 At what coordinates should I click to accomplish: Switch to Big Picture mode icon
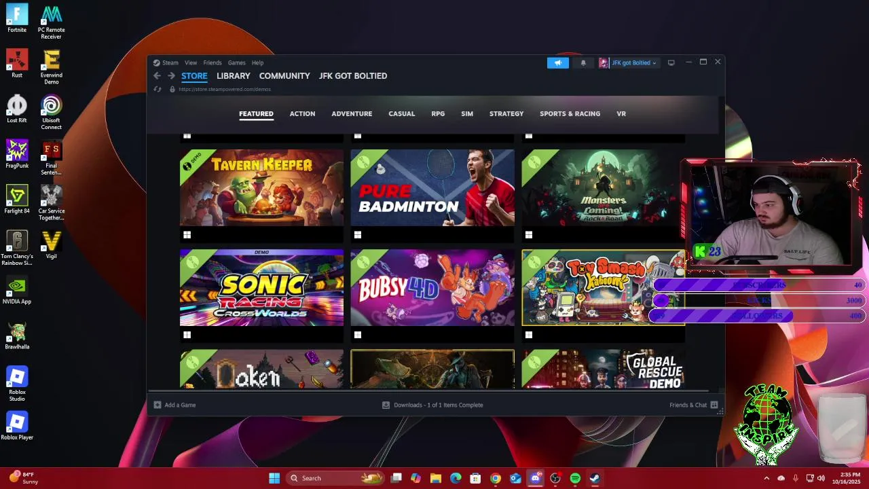click(671, 62)
